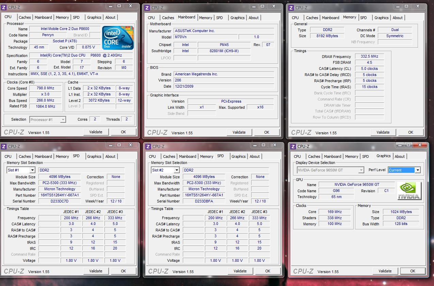The width and height of the screenshot is (434, 286).
Task: Click the Core Speed field showing 798.0 MHz
Action: pyautogui.click(x=45, y=88)
